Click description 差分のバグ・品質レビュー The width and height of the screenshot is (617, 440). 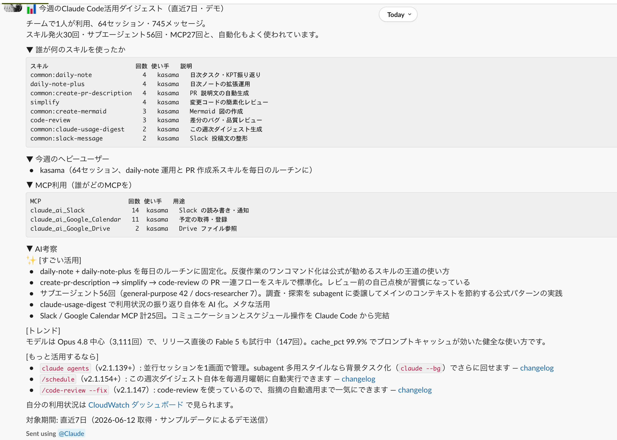coord(226,120)
